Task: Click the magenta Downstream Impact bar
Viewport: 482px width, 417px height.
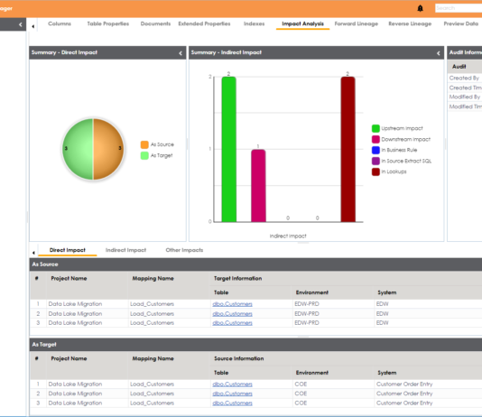Action: tap(258, 186)
